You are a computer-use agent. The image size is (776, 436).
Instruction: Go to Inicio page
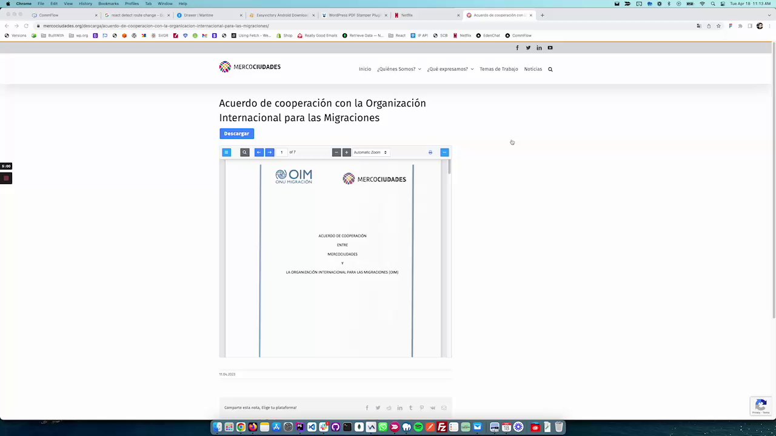(364, 69)
